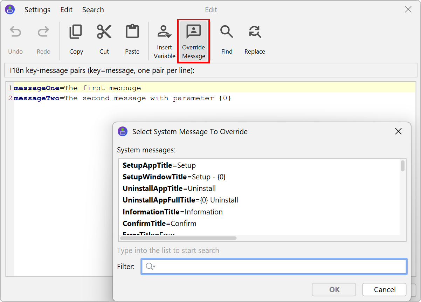Viewport: 421px width, 302px height.
Task: Click the Copy toolbar icon
Action: coord(76,32)
